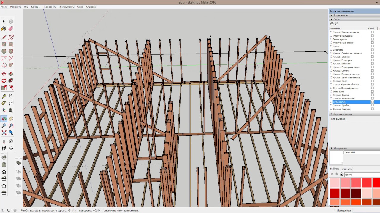Choose the Follow Me tool

click(x=11, y=80)
